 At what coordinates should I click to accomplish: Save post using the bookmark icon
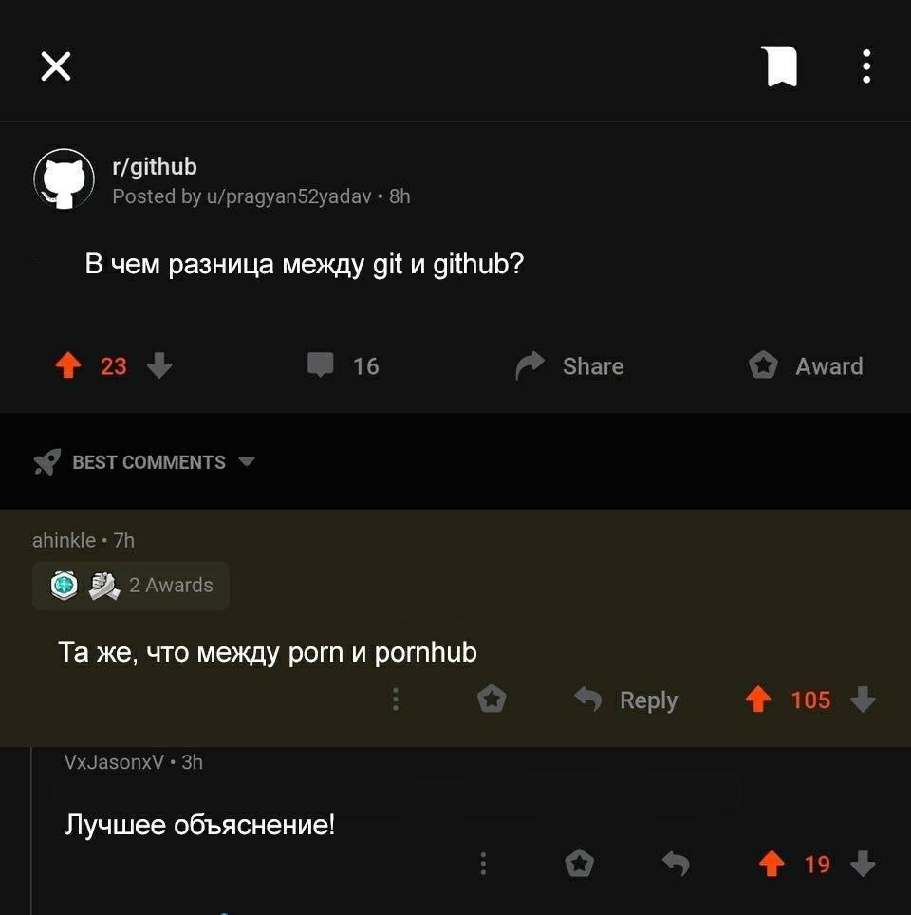[x=780, y=66]
